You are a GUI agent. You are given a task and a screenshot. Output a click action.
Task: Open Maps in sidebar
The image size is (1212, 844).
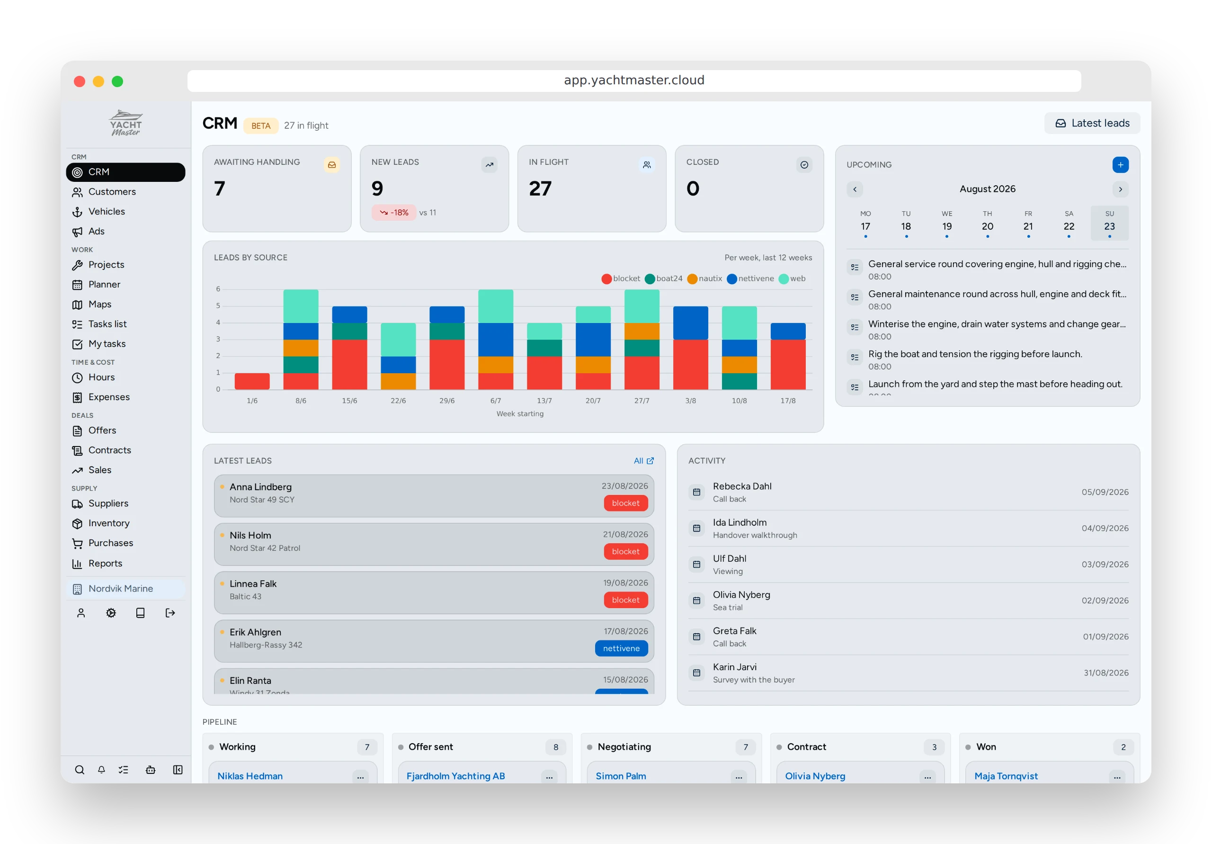(x=125, y=304)
